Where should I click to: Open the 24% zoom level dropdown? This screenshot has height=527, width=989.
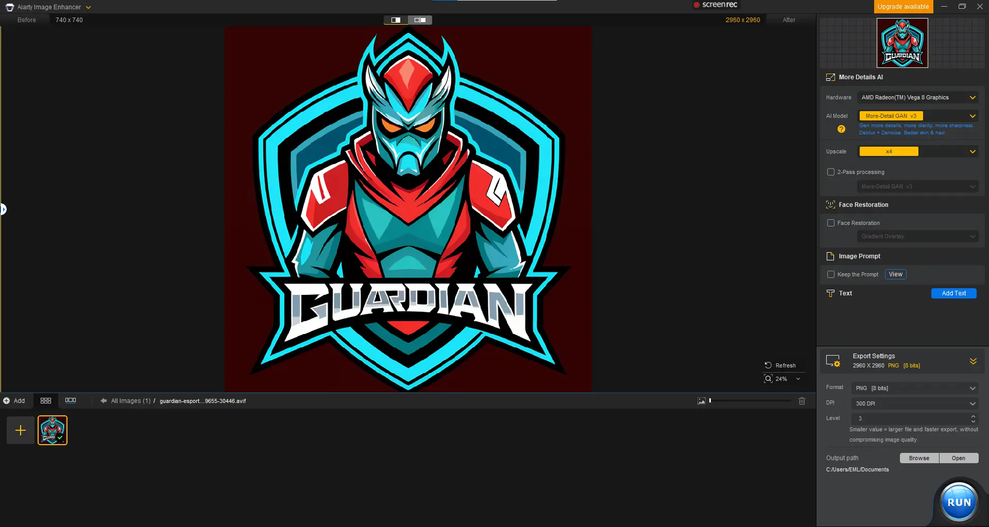pos(798,379)
